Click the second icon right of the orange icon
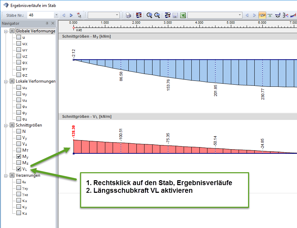This screenshot has width=297, height=228. click(278, 15)
